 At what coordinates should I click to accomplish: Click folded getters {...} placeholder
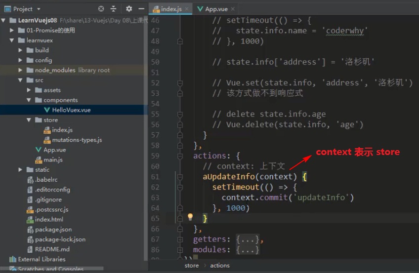click(x=247, y=239)
